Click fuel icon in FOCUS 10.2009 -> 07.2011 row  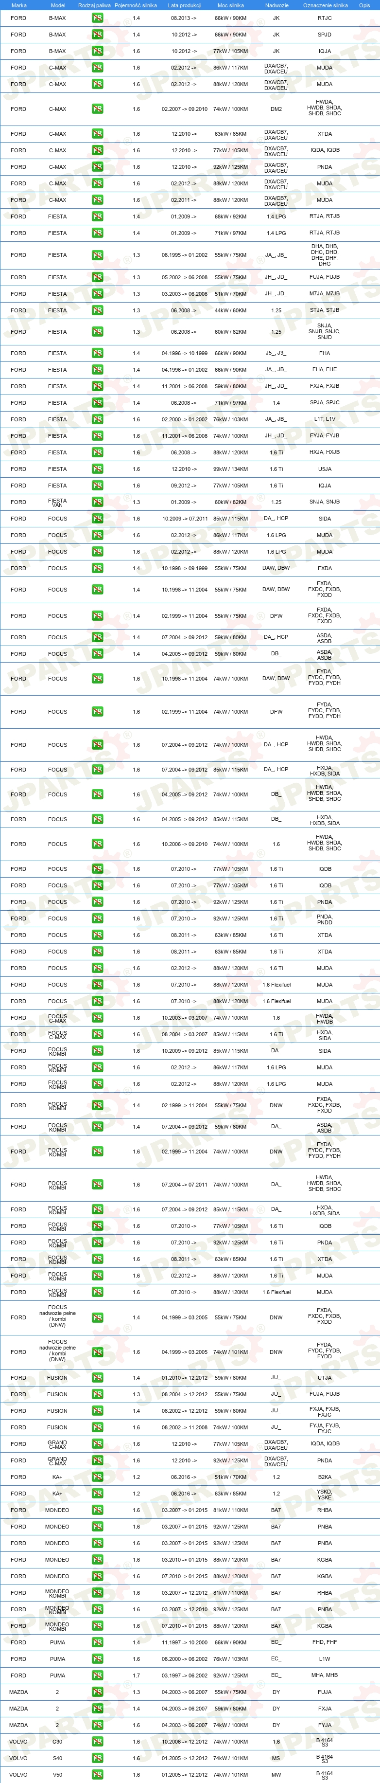pos(97,519)
